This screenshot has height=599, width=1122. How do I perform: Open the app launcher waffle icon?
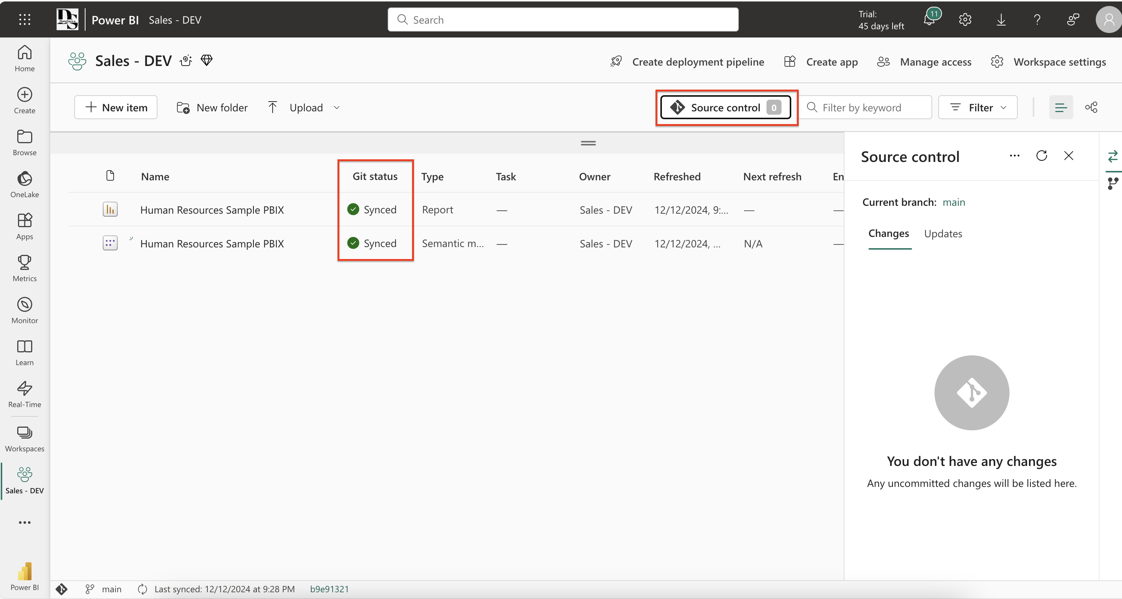(x=24, y=19)
